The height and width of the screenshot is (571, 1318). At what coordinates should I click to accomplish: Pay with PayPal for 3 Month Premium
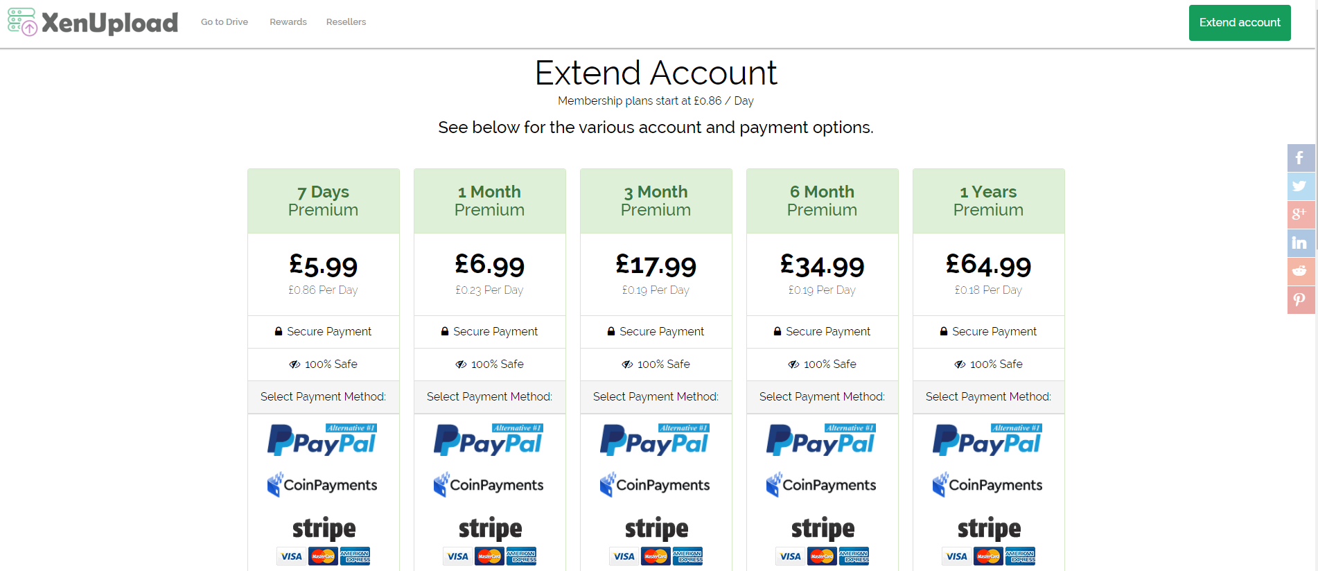coord(656,440)
